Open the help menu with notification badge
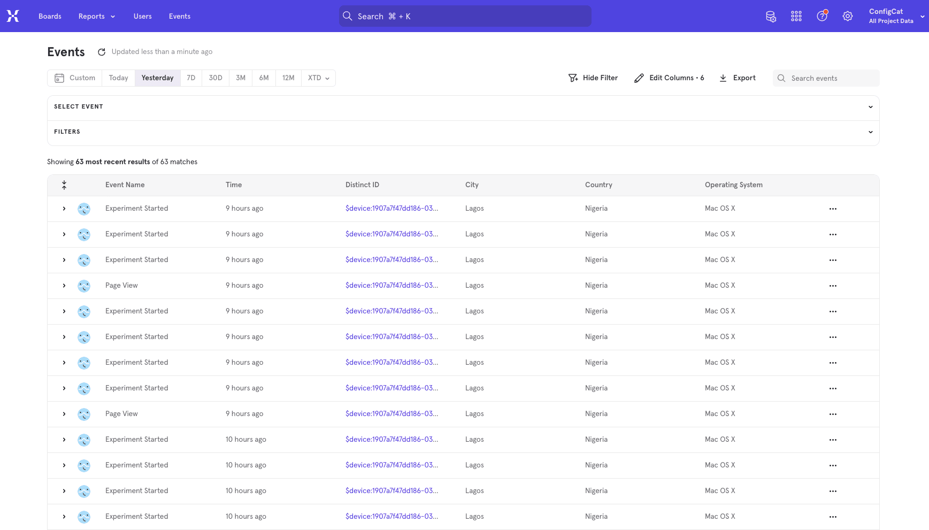Viewport: 929px width, 530px height. coord(821,16)
